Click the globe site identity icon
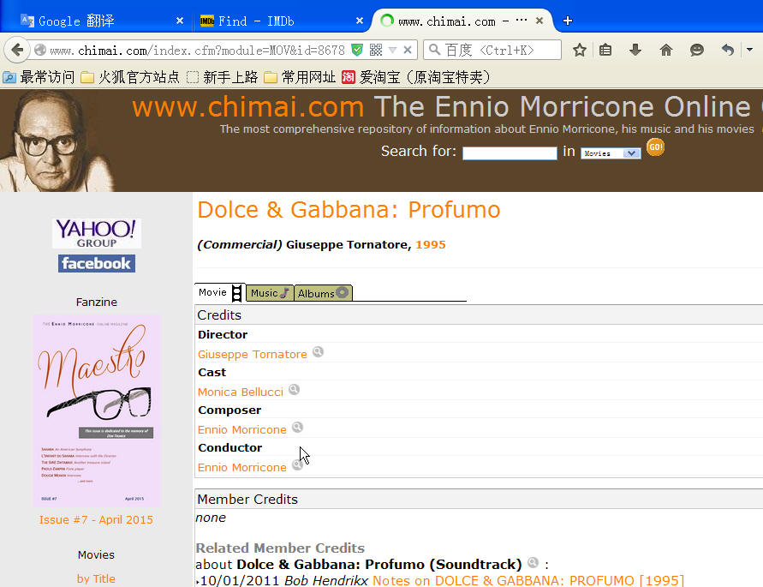 point(40,50)
